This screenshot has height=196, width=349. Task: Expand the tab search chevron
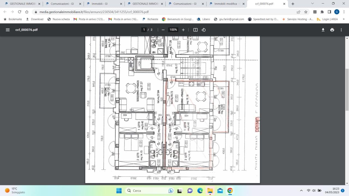pos(312,4)
